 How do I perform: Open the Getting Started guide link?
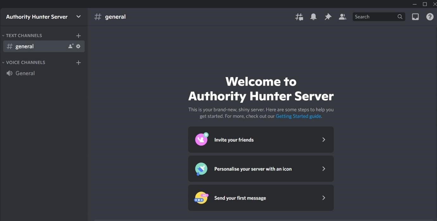point(298,116)
